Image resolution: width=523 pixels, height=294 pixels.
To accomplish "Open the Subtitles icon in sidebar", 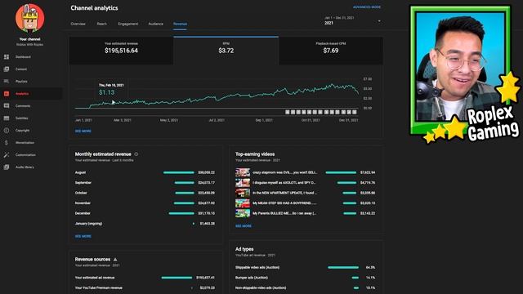I will [x=7, y=118].
